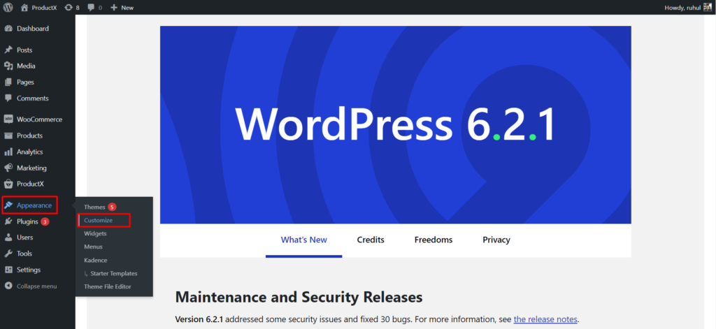Click the WordPress 6.2.1 banner image
Screen dimensions: 716x329
point(396,124)
